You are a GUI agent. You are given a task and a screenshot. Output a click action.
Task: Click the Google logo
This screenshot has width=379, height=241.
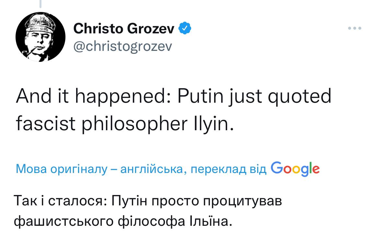click(x=295, y=168)
